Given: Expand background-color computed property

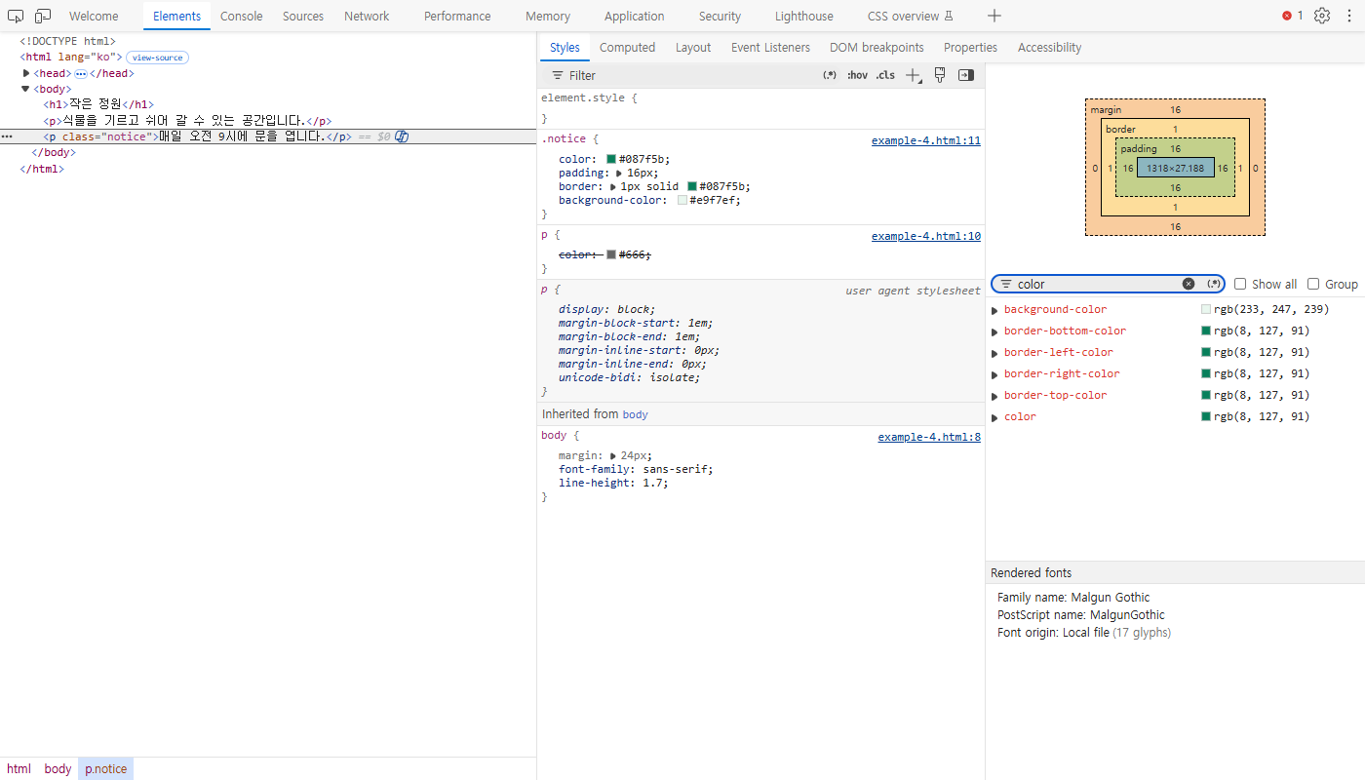Looking at the screenshot, I should click(x=994, y=310).
